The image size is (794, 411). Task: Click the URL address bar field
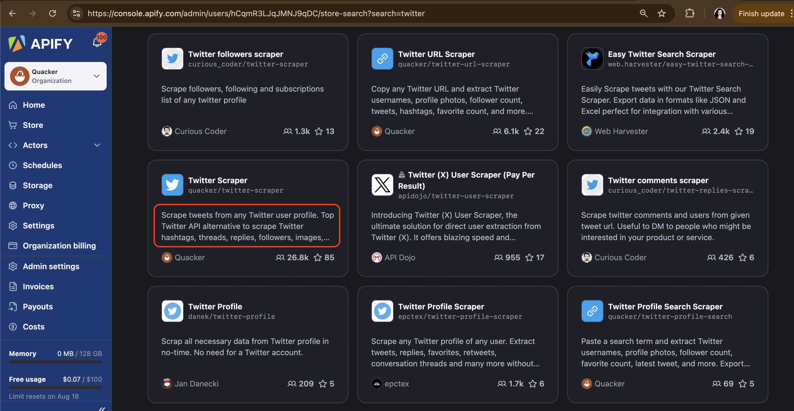click(256, 14)
